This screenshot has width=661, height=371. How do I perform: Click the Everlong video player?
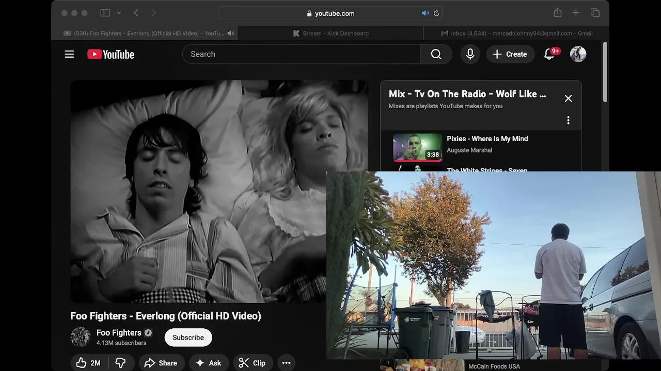(x=219, y=191)
